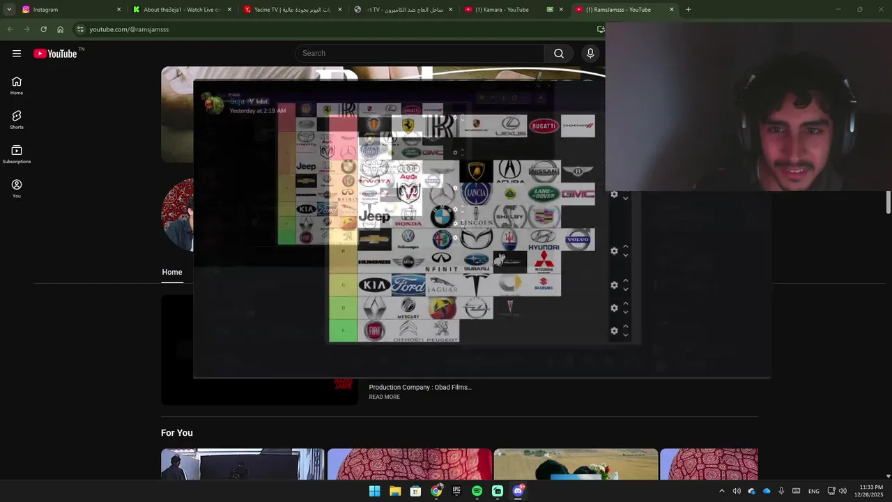Click the green D tier label
The height and width of the screenshot is (502, 892).
pyautogui.click(x=343, y=307)
